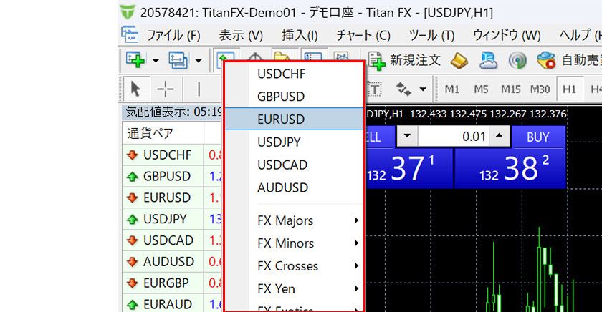Choose USDJPY in the popup menu
The image size is (602, 312).
tap(294, 142)
